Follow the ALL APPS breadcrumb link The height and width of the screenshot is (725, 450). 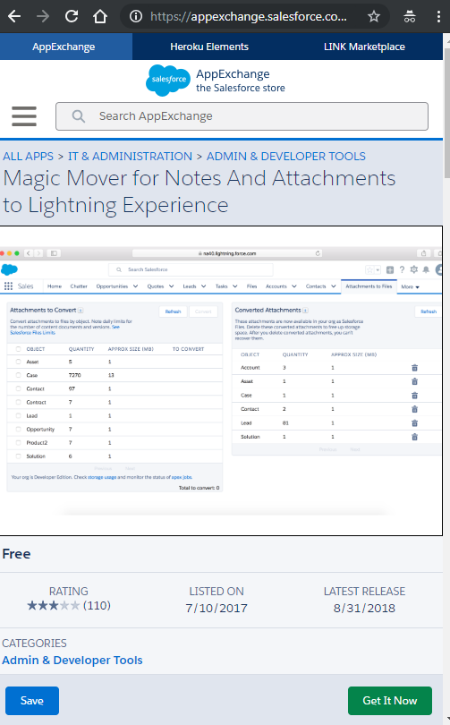pyautogui.click(x=29, y=157)
